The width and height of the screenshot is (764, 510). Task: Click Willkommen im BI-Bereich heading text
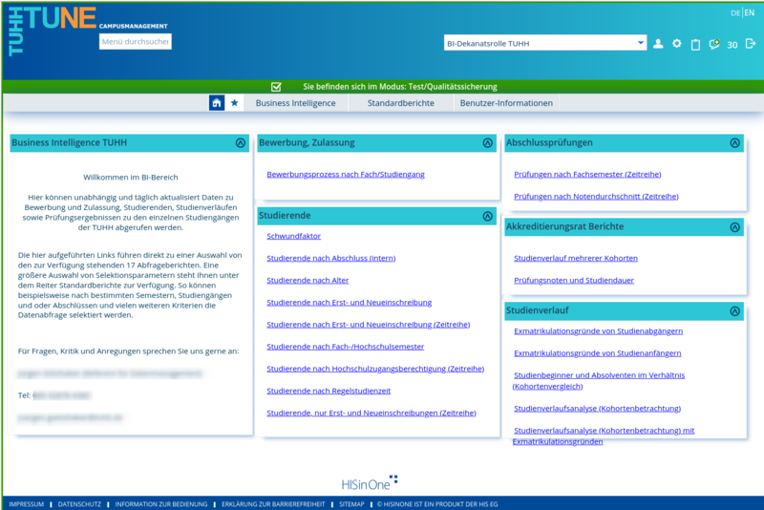click(131, 178)
